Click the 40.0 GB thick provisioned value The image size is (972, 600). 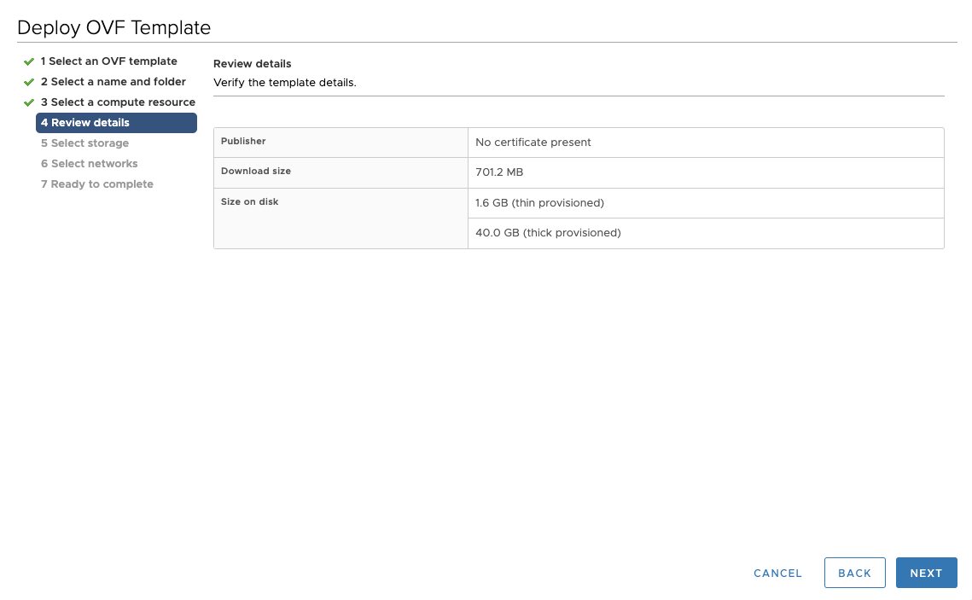pos(548,232)
